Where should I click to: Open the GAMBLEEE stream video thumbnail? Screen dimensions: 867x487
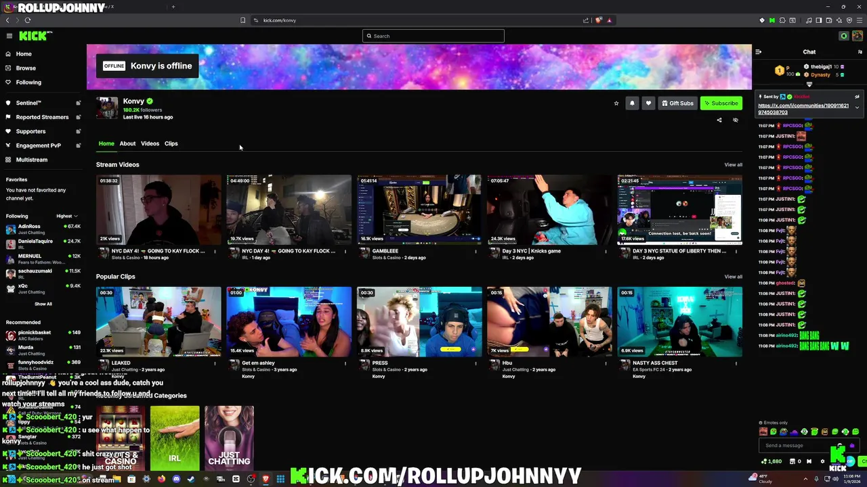(x=419, y=210)
